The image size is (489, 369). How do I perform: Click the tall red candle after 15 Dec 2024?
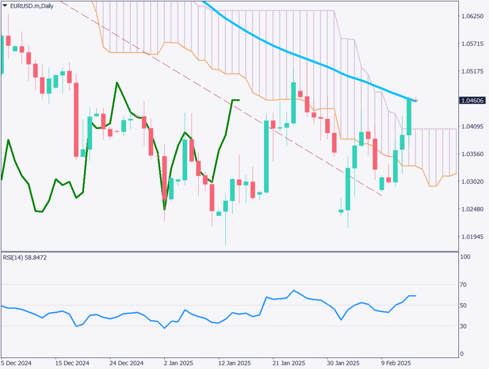(76, 119)
